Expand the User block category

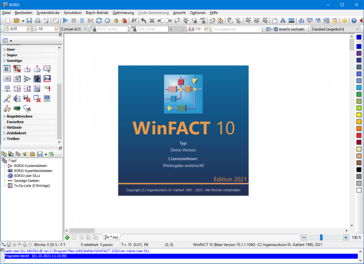29,49
